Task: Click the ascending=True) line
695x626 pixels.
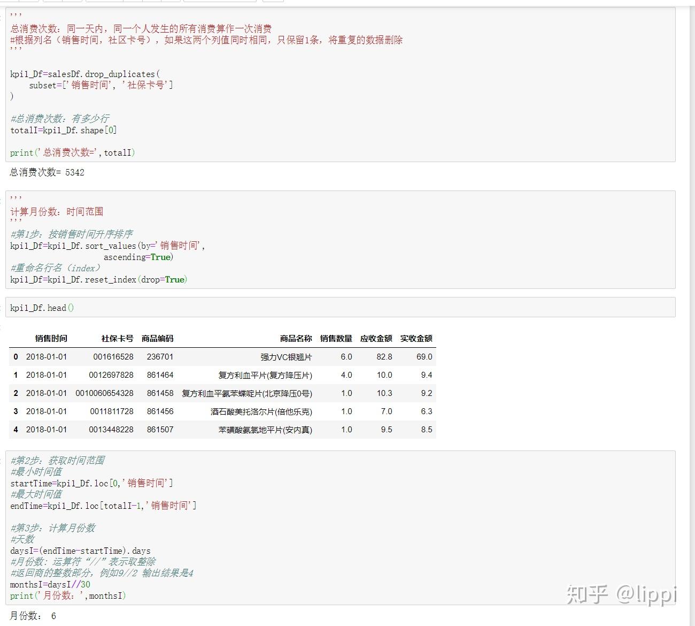Action: coord(138,257)
